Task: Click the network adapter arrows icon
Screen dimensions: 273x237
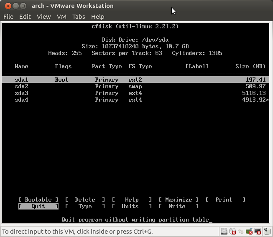Action: (x=241, y=232)
